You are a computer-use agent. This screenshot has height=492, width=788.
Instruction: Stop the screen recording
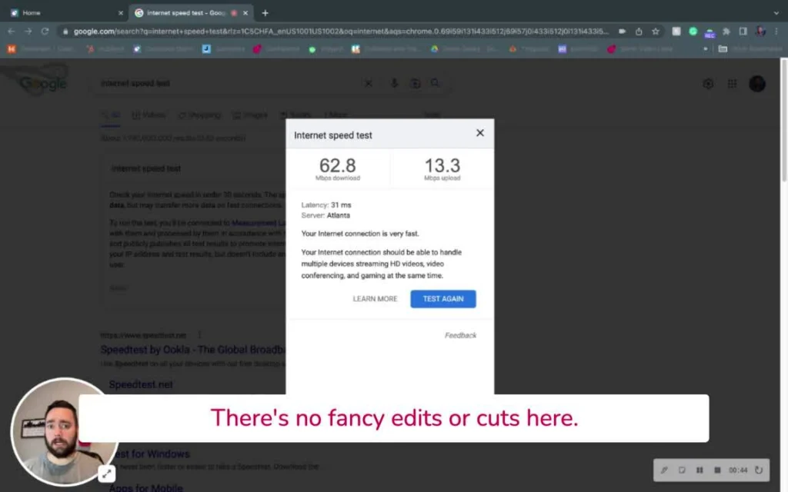pos(717,470)
